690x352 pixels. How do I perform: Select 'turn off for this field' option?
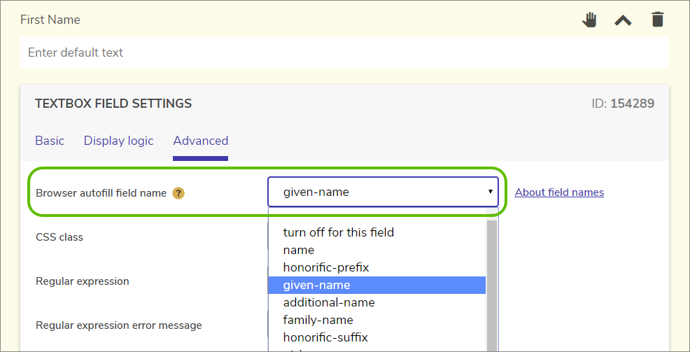338,232
